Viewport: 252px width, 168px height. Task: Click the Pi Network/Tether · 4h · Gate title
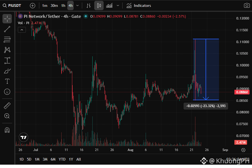52,16
